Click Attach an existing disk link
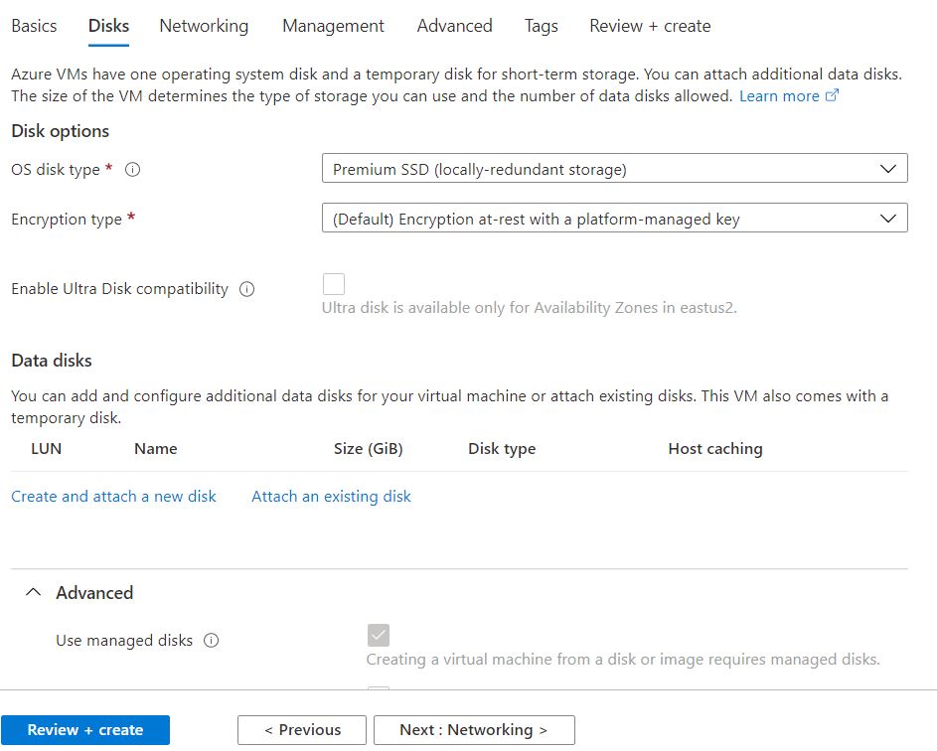937x751 pixels. click(331, 497)
